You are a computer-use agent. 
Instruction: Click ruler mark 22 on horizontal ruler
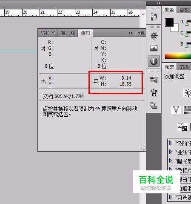point(60,12)
